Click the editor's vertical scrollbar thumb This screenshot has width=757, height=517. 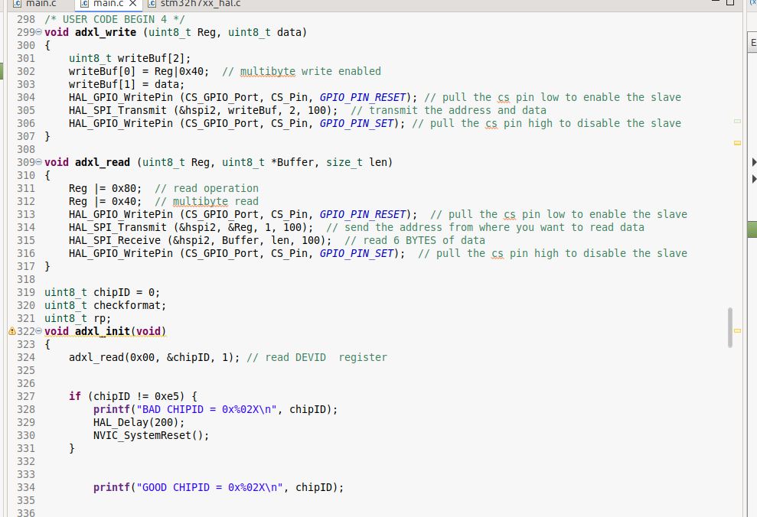pos(730,327)
